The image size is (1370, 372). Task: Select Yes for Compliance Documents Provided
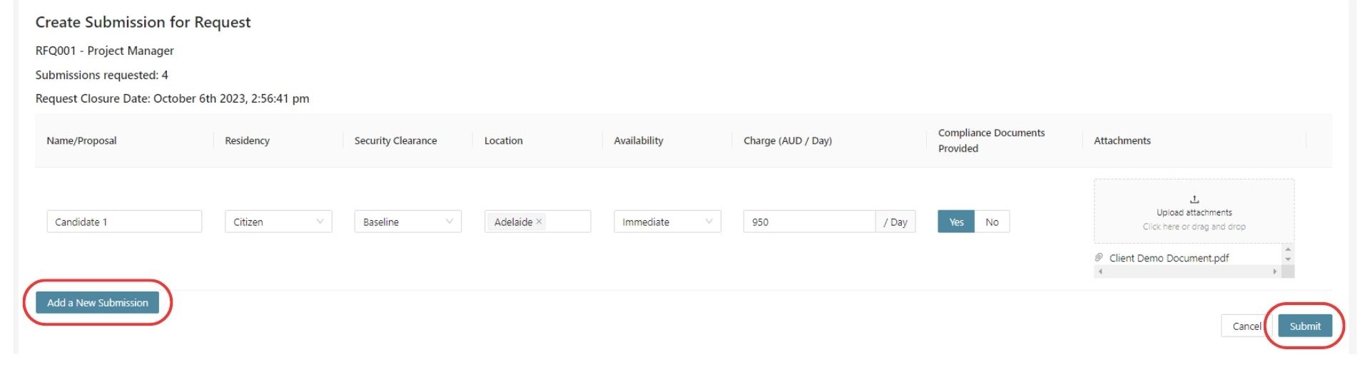(x=956, y=222)
